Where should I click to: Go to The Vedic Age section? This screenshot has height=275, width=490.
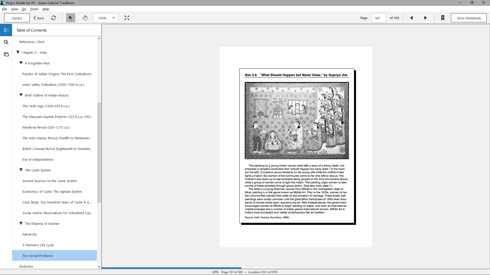[46, 106]
